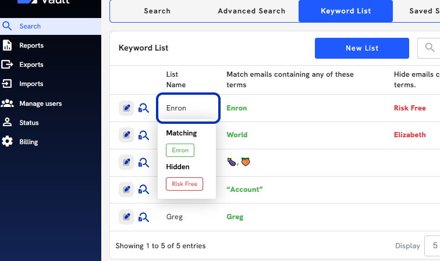
Task: Click the Reports chart document icon
Action: point(7,45)
